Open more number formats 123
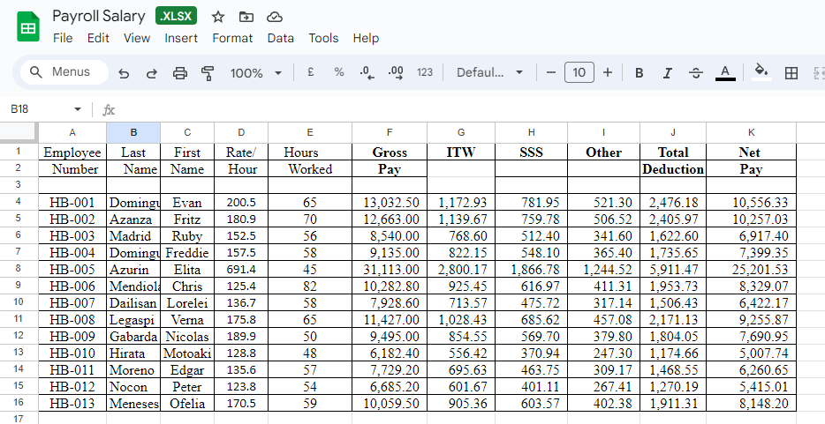Image resolution: width=825 pixels, height=424 pixels. 425,72
